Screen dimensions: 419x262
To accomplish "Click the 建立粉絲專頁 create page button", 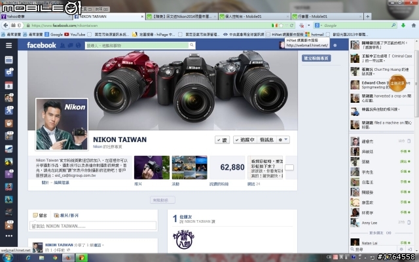I will pyautogui.click(x=316, y=58).
